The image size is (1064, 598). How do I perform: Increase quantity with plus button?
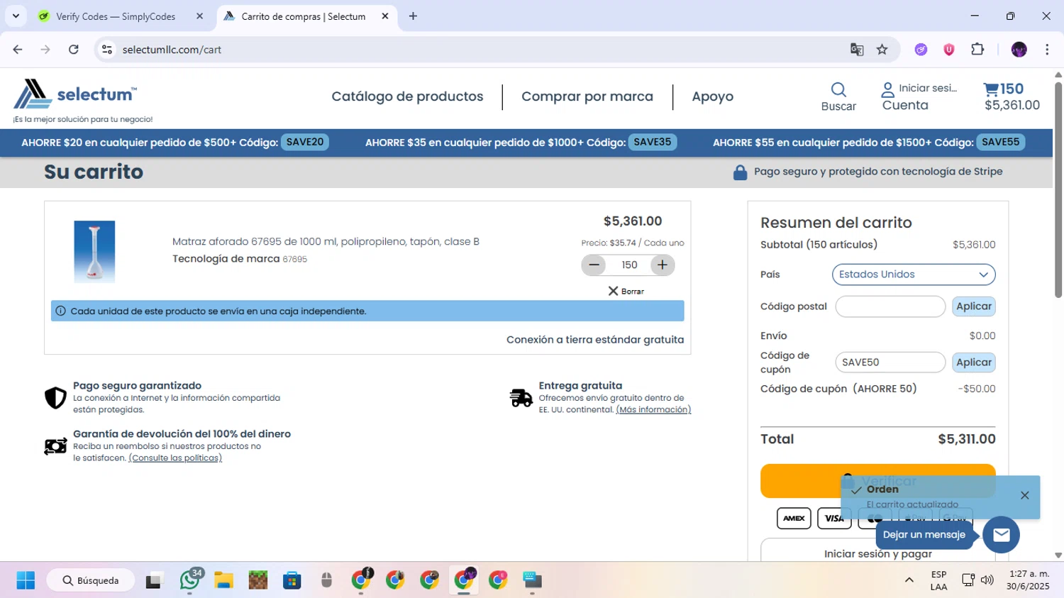pyautogui.click(x=662, y=265)
